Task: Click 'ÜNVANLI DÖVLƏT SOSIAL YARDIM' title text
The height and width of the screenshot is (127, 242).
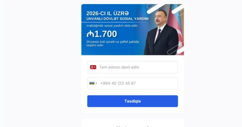Action: 117,19
